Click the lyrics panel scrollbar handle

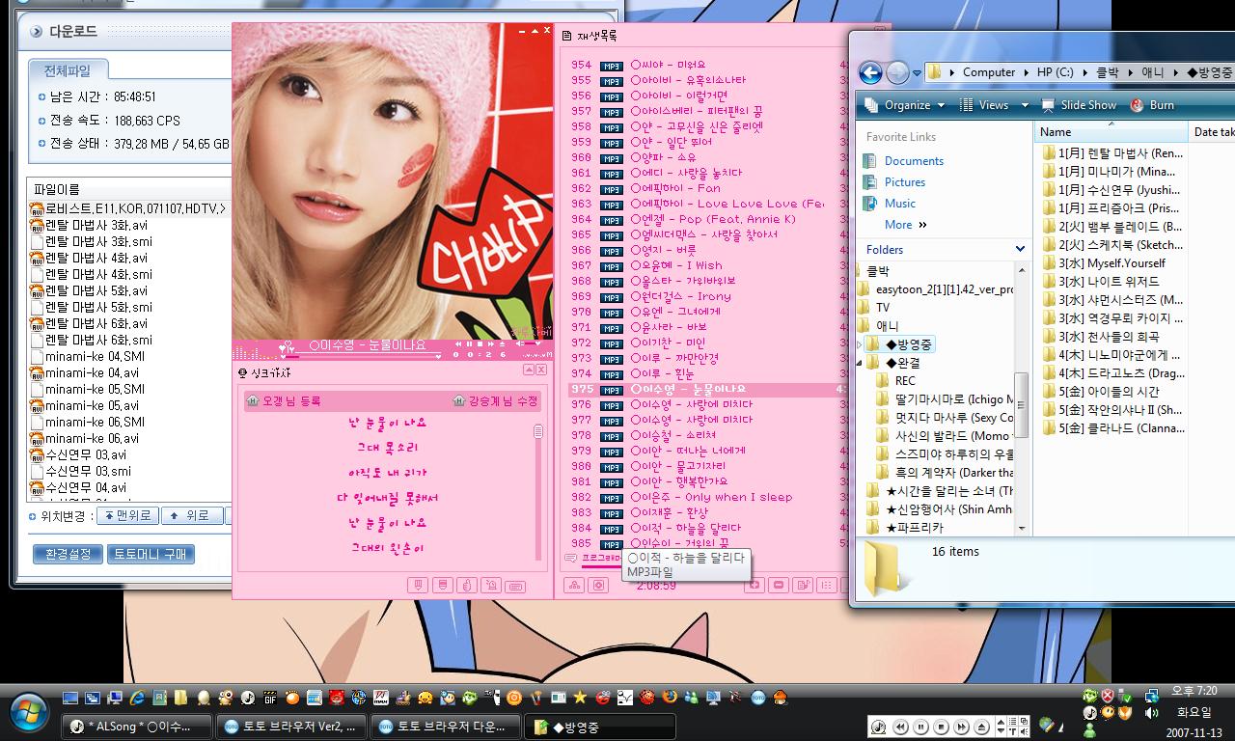tap(538, 431)
